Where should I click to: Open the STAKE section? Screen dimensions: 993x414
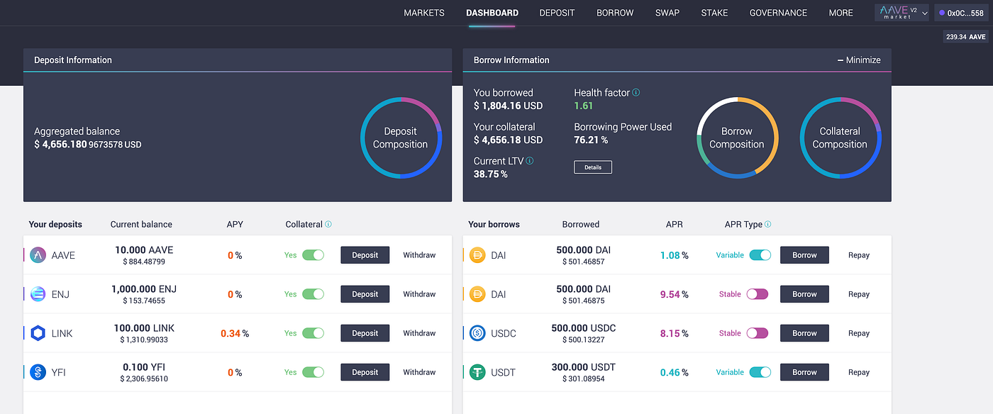tap(714, 12)
